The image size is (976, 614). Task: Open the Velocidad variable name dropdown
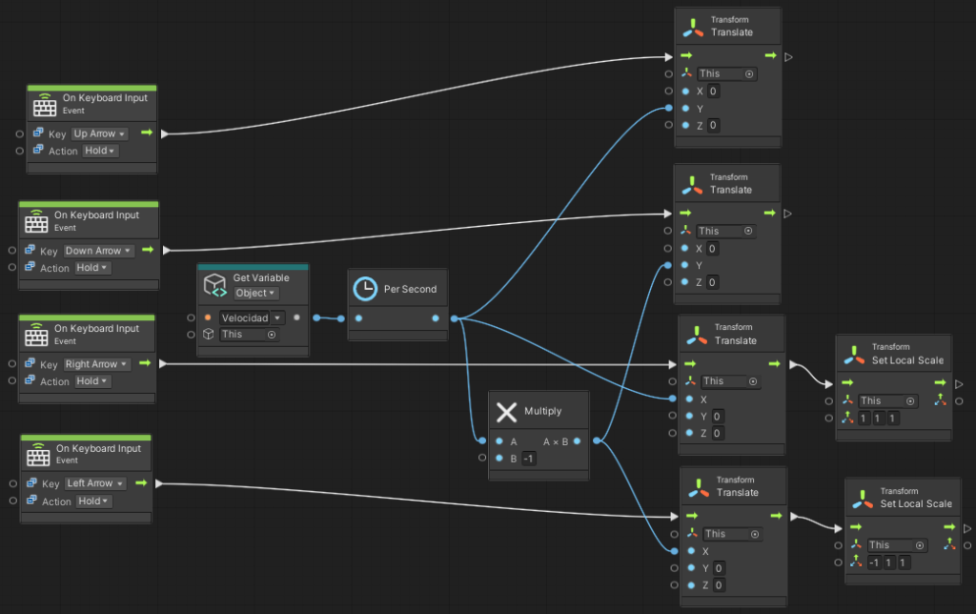[x=252, y=317]
